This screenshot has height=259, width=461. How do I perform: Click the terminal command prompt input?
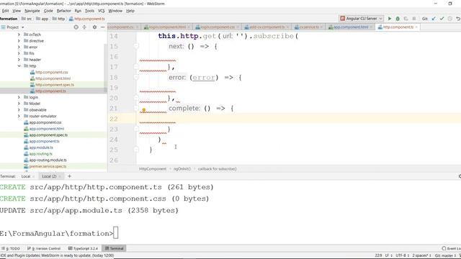coord(115,233)
